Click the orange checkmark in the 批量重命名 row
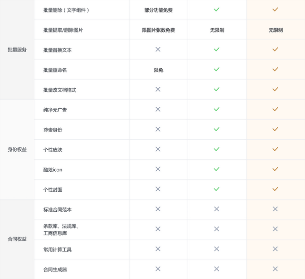This screenshot has width=305, height=279. click(275, 69)
